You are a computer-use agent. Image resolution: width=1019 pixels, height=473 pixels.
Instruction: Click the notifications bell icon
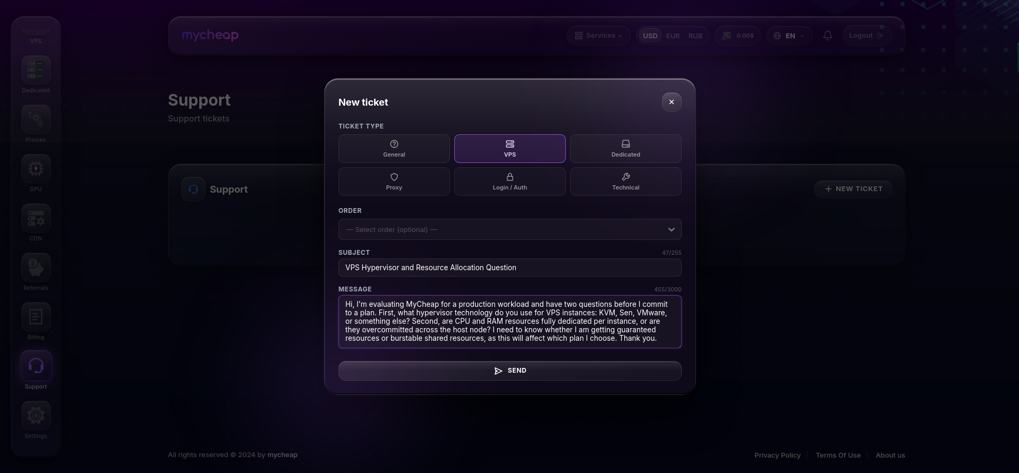(827, 36)
